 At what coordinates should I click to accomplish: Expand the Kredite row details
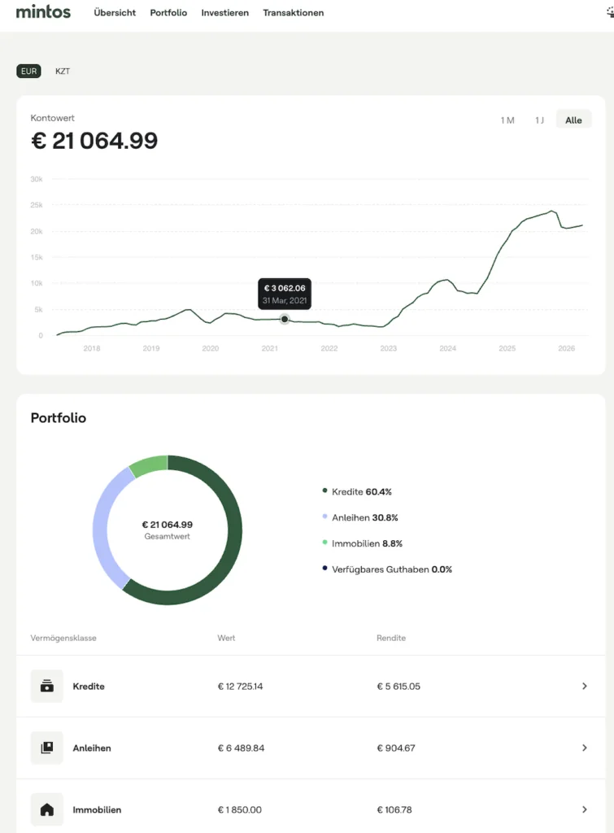[x=584, y=686]
